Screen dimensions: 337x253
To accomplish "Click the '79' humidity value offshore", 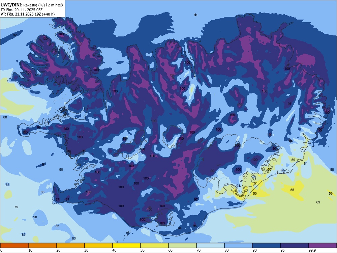I will point(16,207).
